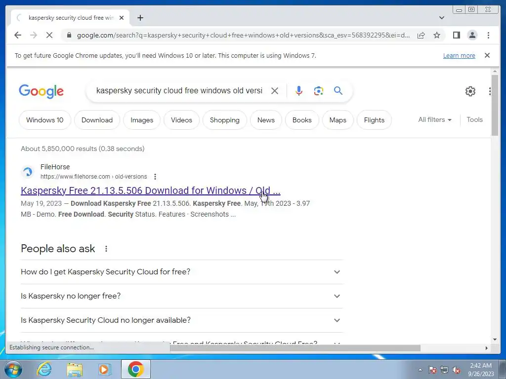Open Kaspersky Free 21.13.5.506 Download link

[x=150, y=190]
